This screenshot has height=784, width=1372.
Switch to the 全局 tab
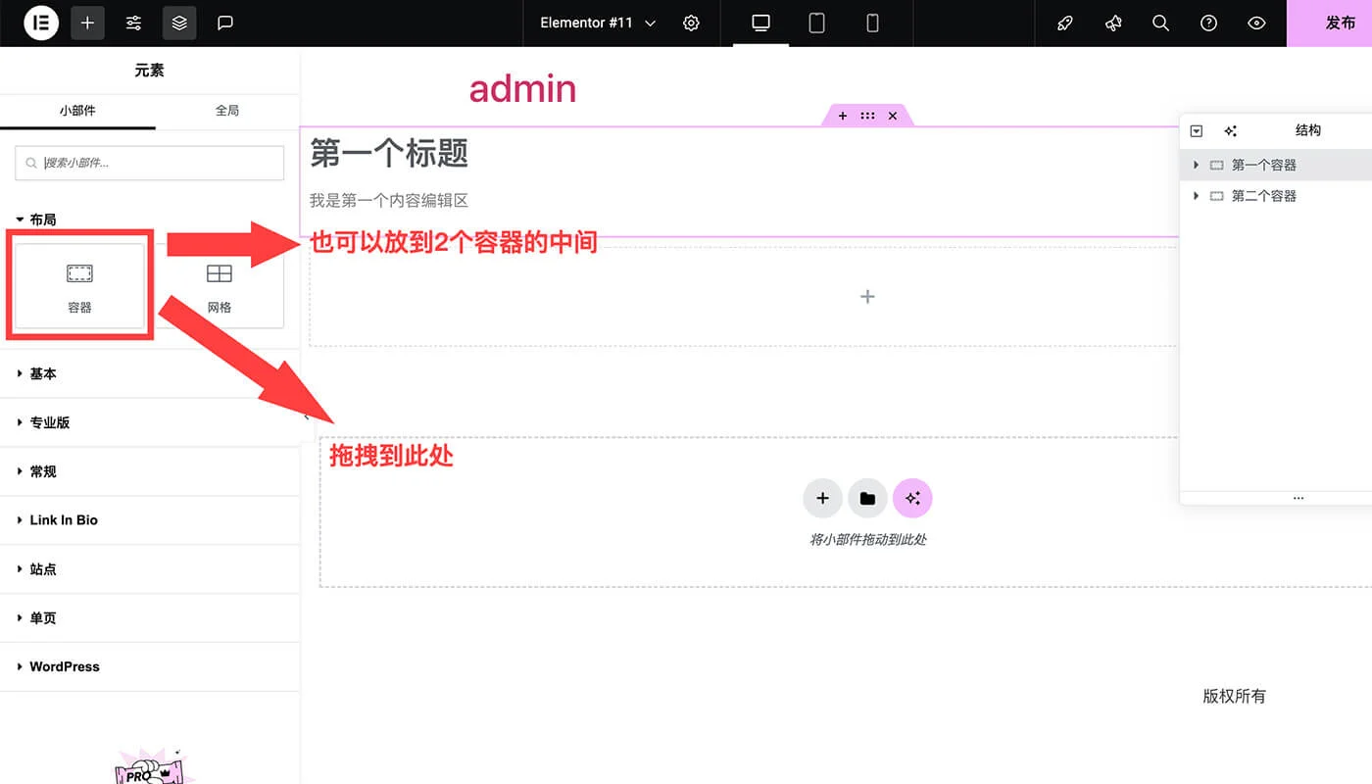pos(227,110)
